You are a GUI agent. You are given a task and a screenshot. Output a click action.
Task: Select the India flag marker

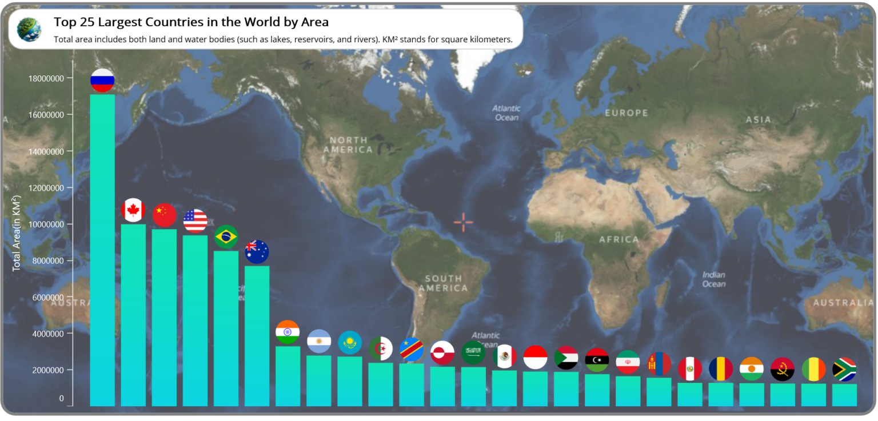288,331
